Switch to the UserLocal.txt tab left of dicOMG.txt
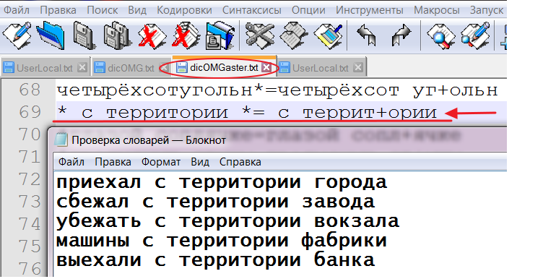The width and height of the screenshot is (543, 279). [45, 68]
